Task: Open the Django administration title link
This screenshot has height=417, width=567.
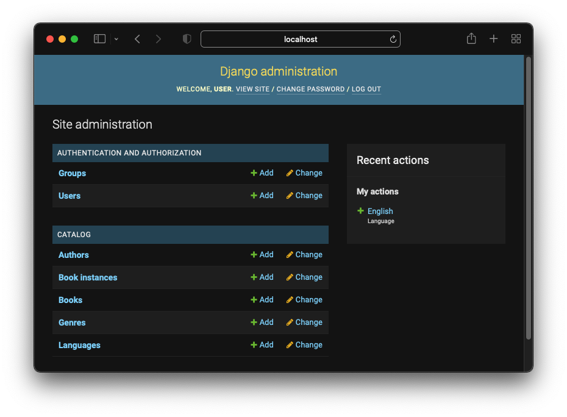Action: point(279,71)
